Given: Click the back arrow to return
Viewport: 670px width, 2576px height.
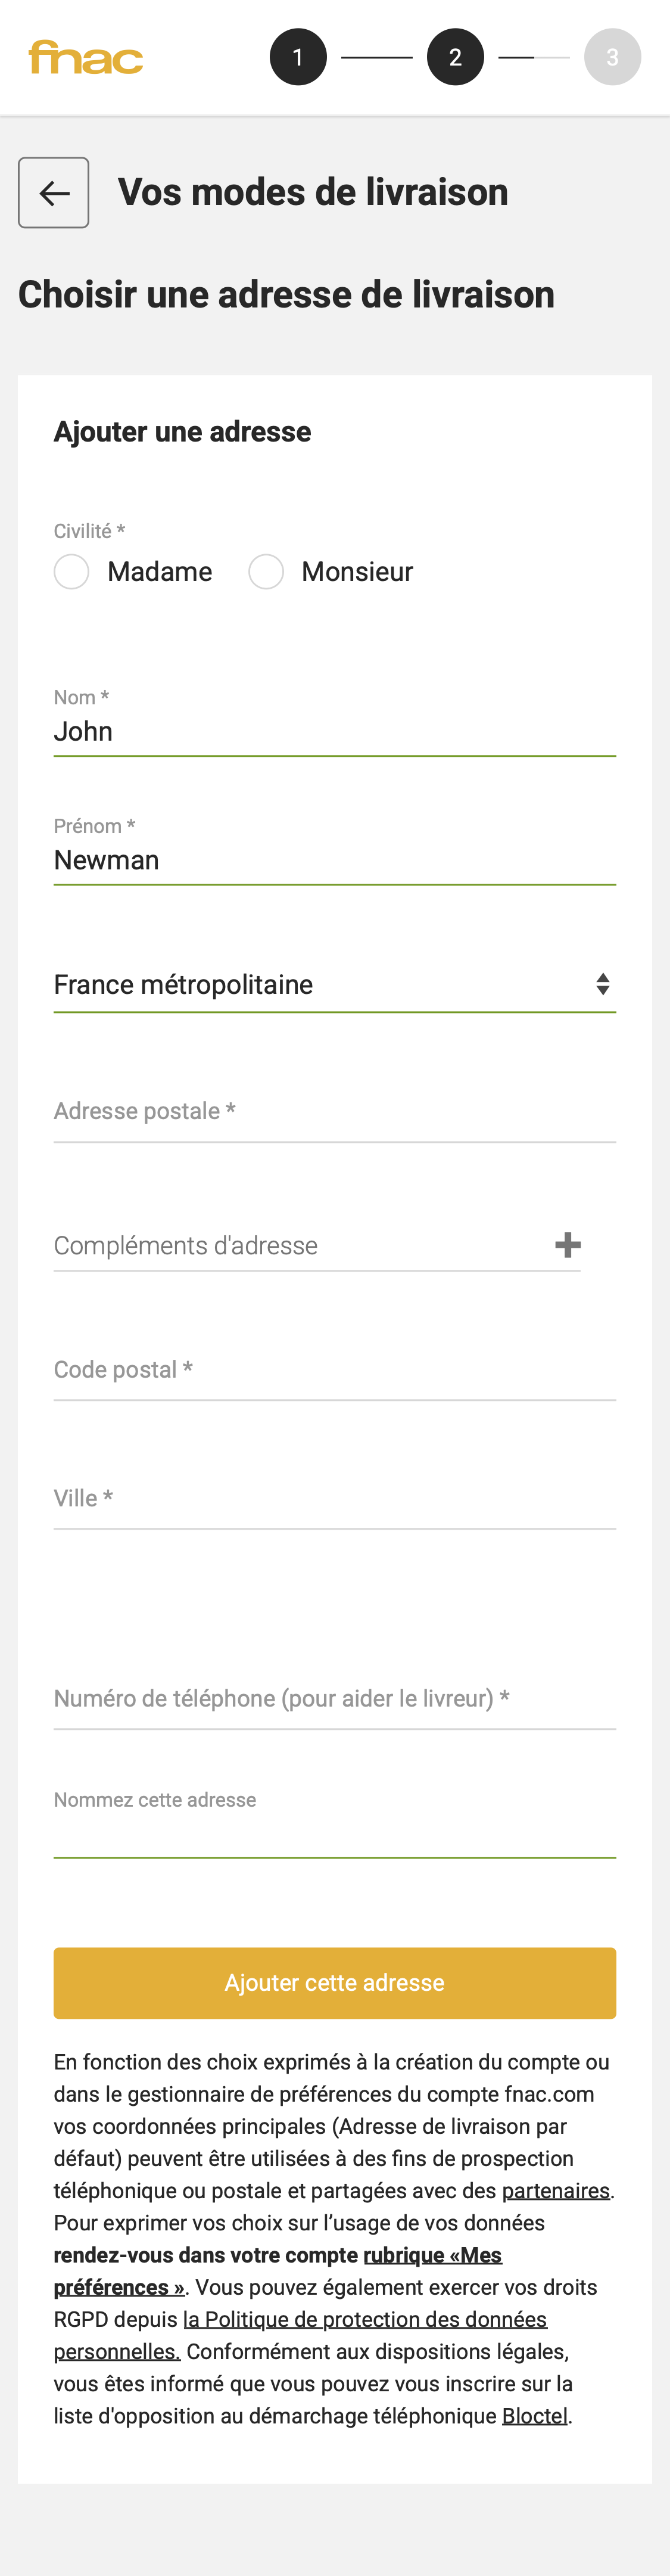Looking at the screenshot, I should pyautogui.click(x=53, y=192).
